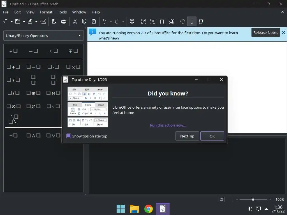The image size is (287, 215).
Task: Open the File menu
Action: pos(6,12)
